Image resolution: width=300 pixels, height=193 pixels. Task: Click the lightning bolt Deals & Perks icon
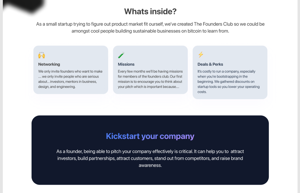[201, 55]
